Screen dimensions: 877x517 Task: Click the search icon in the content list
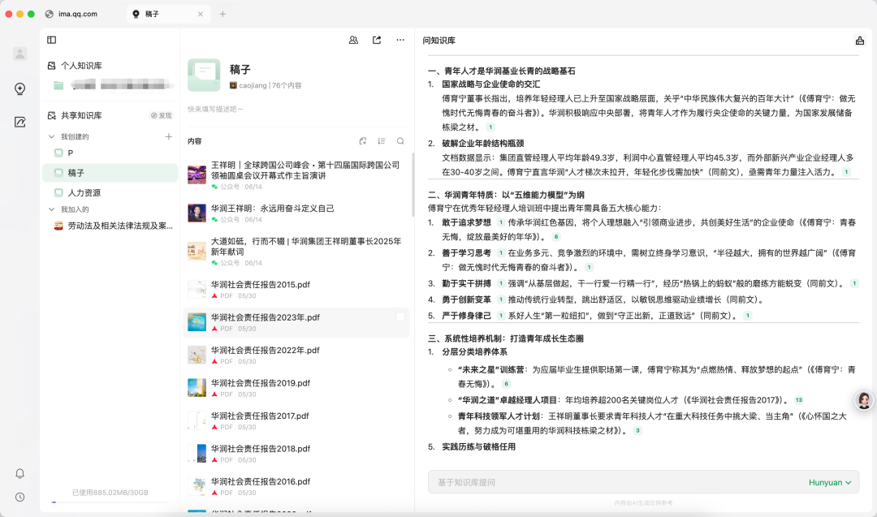coord(400,140)
